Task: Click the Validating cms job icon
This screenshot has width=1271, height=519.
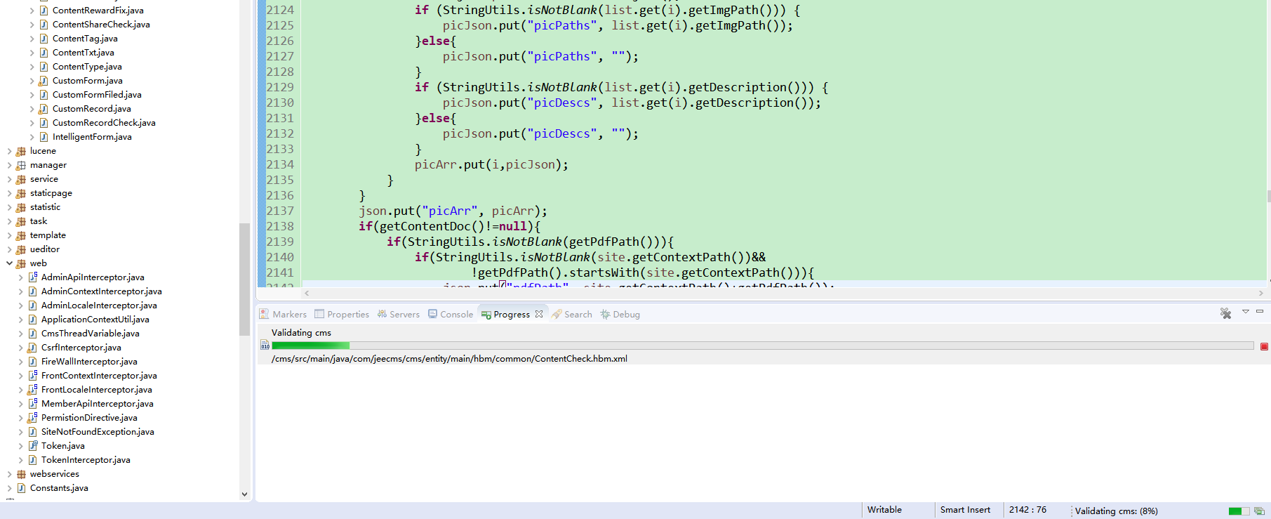Action: pyautogui.click(x=265, y=346)
